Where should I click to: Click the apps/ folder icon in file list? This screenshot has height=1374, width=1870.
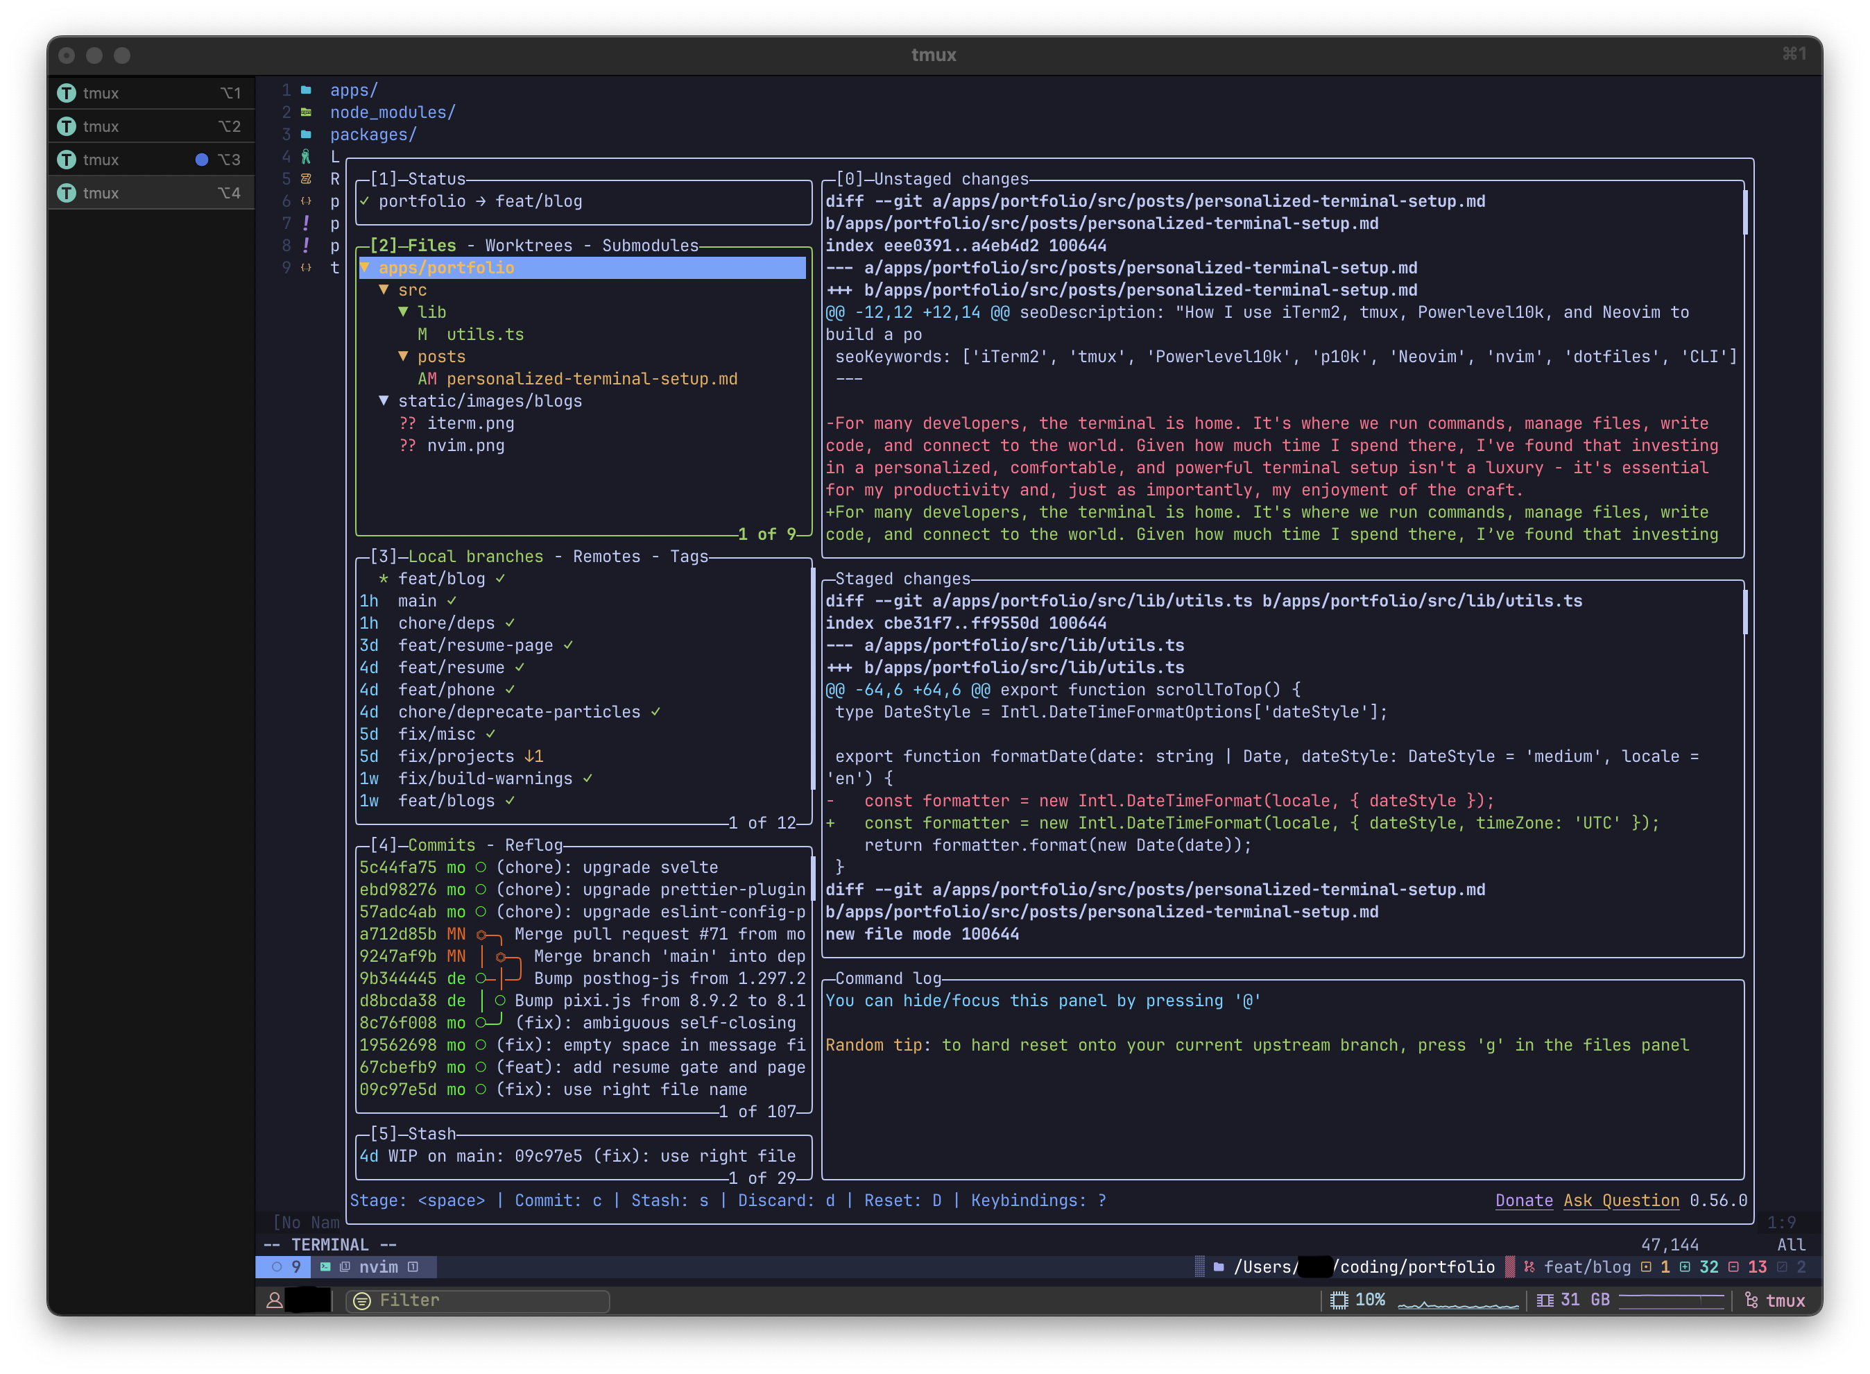[x=306, y=90]
